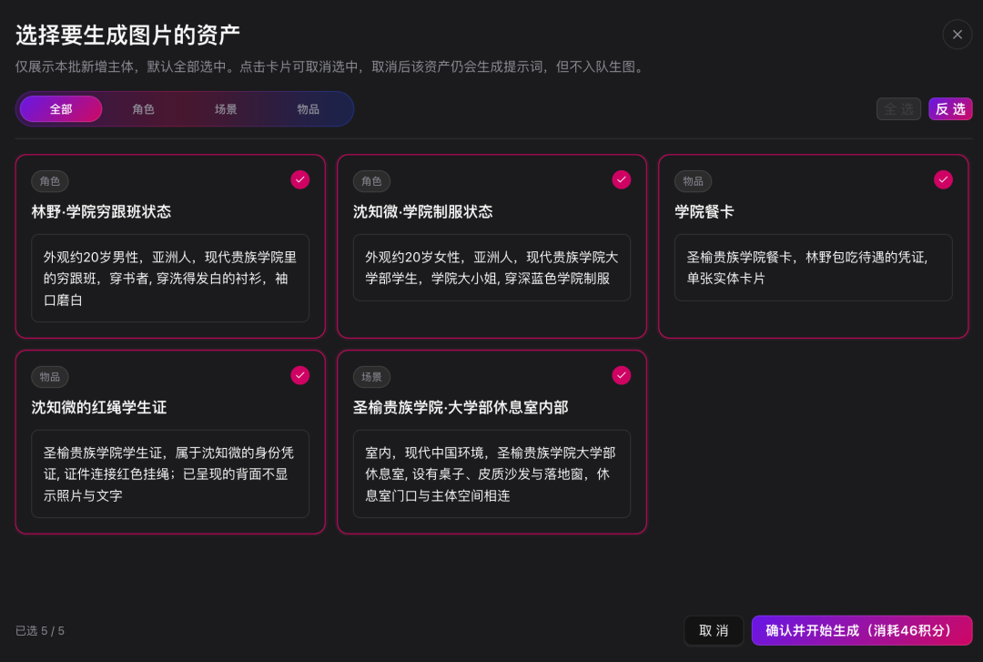Click the description starting 外观约20岁女性
983x662 pixels.
(491, 268)
